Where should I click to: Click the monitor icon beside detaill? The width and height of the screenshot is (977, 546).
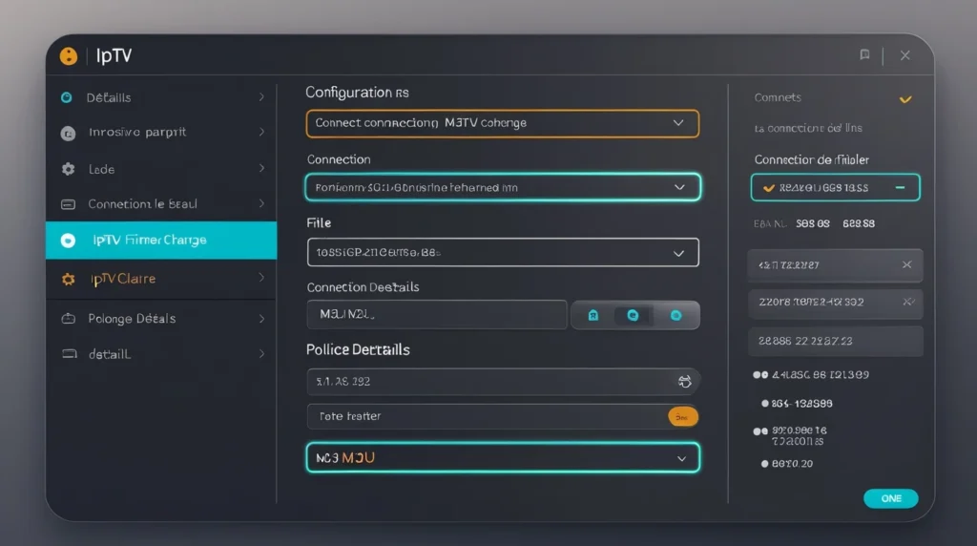69,354
